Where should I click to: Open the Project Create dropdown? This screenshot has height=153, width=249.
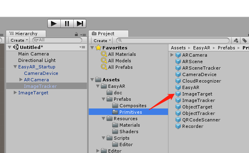(x=102, y=40)
